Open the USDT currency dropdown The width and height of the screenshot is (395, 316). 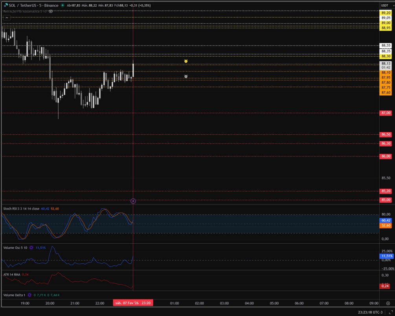[384, 6]
